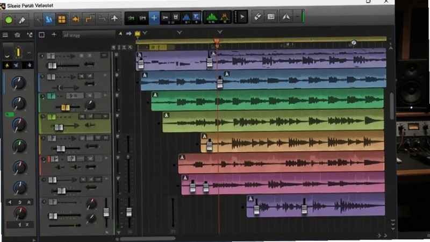Click the purple track's volume fader handle

(x=52, y=66)
